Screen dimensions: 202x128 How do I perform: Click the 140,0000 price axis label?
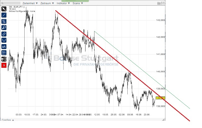(161, 71)
